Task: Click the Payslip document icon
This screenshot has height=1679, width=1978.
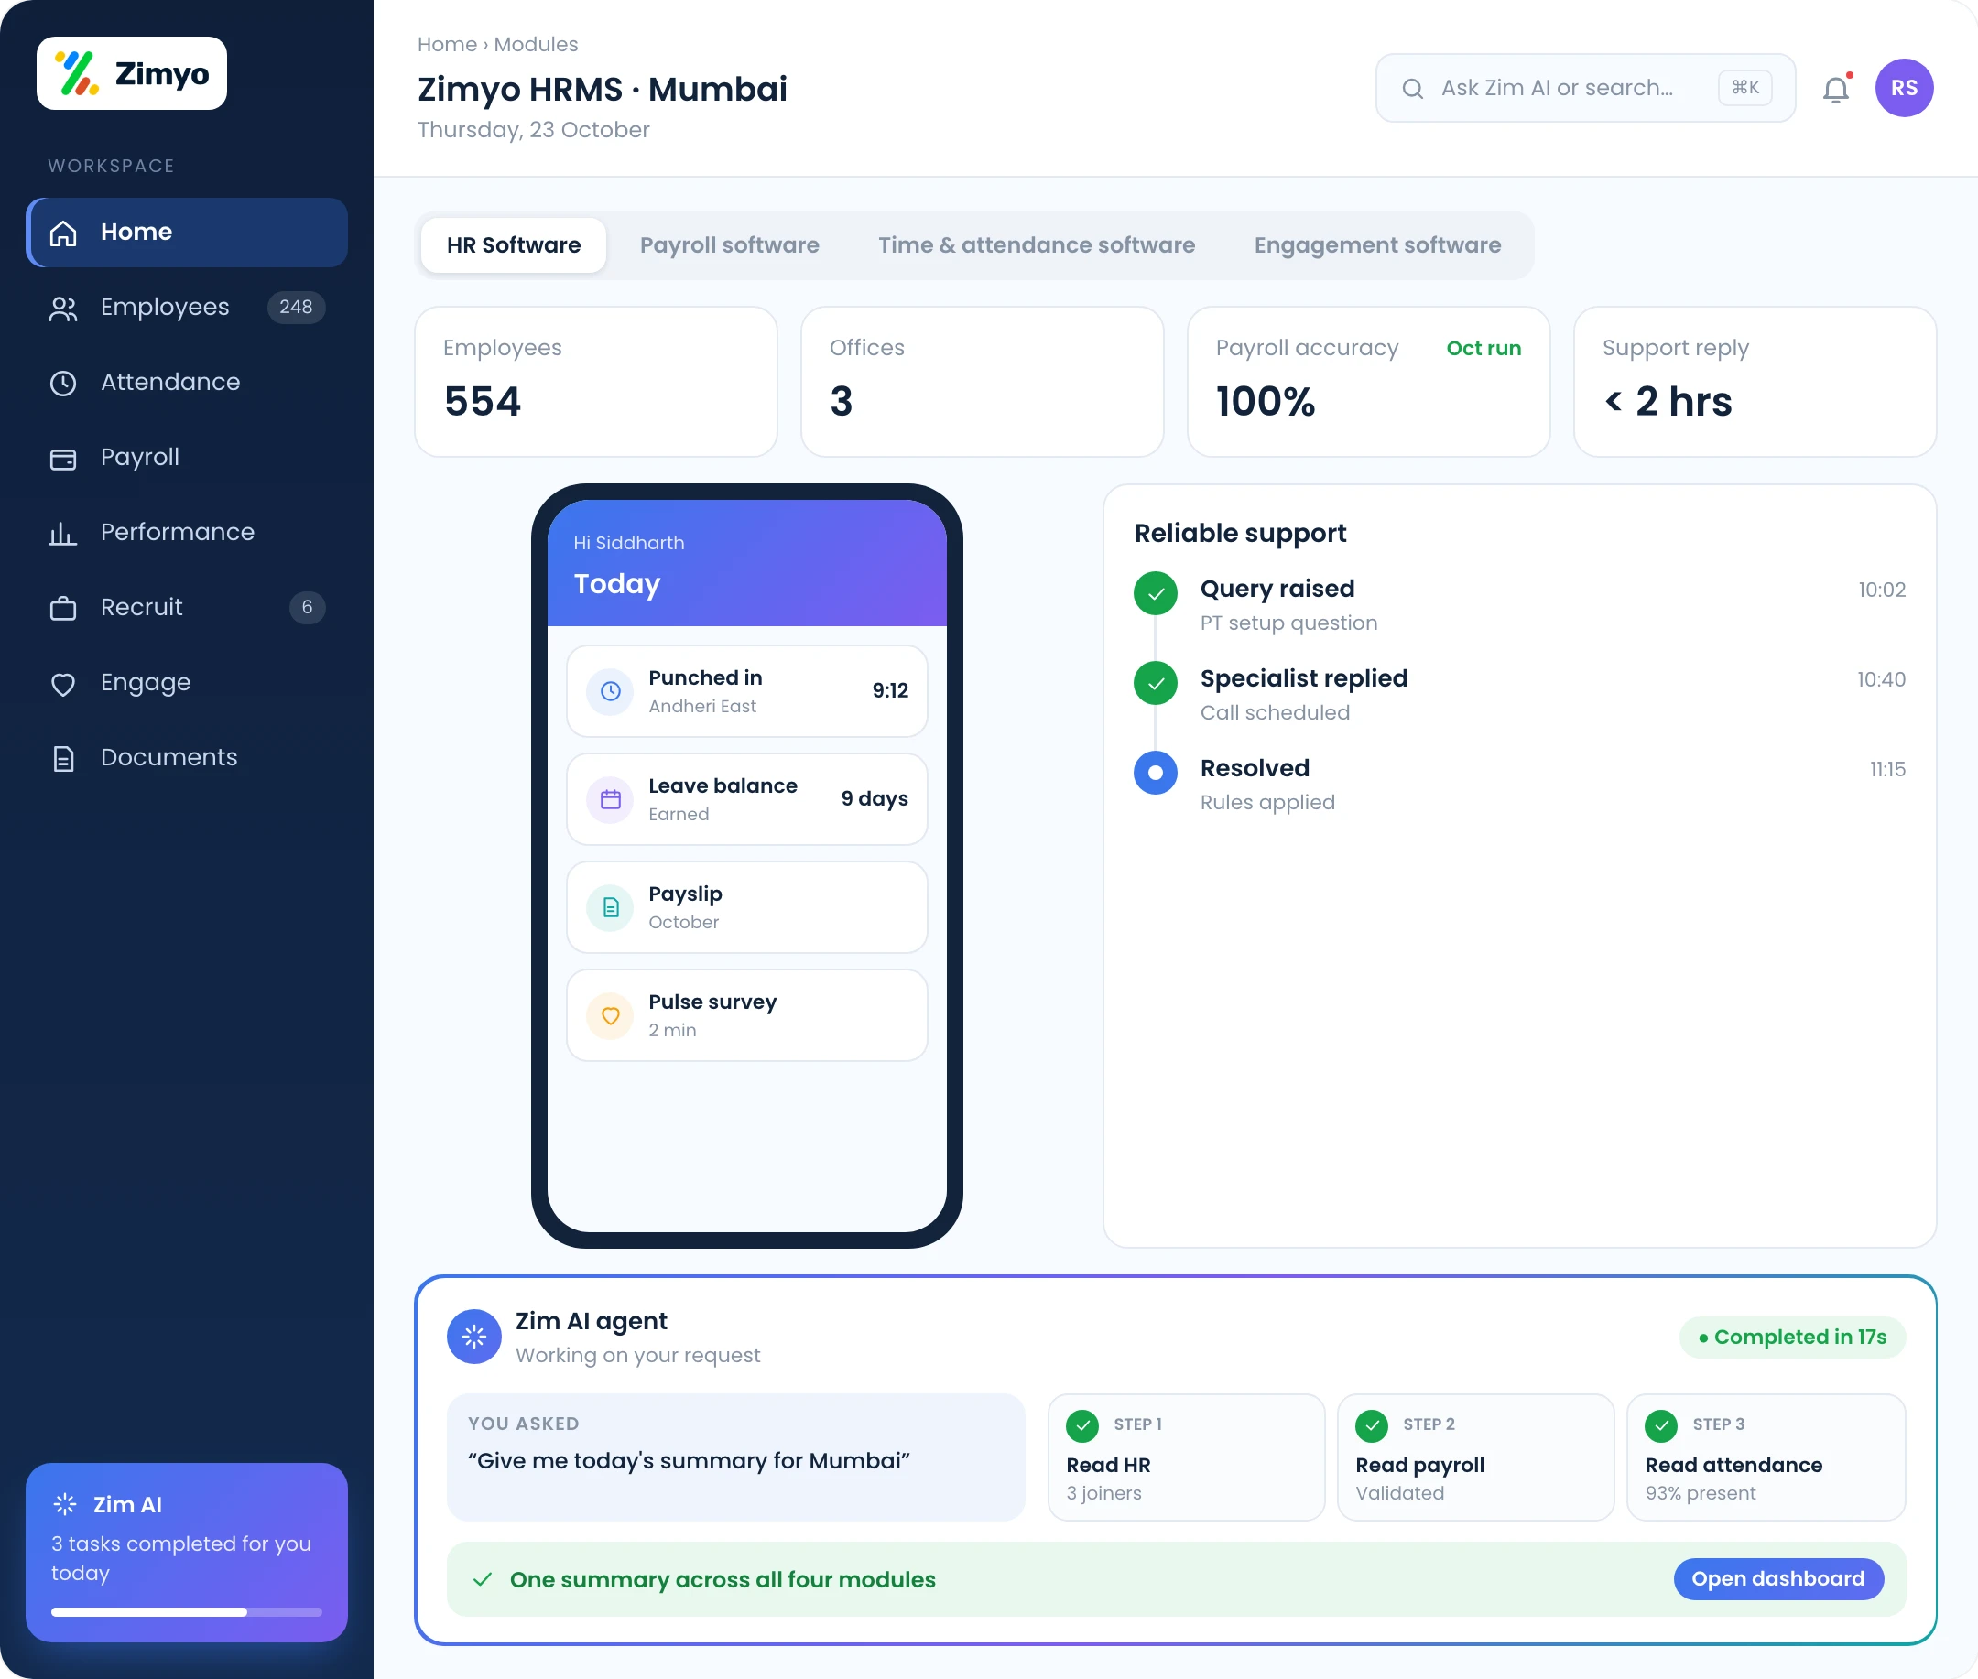Action: coord(610,907)
